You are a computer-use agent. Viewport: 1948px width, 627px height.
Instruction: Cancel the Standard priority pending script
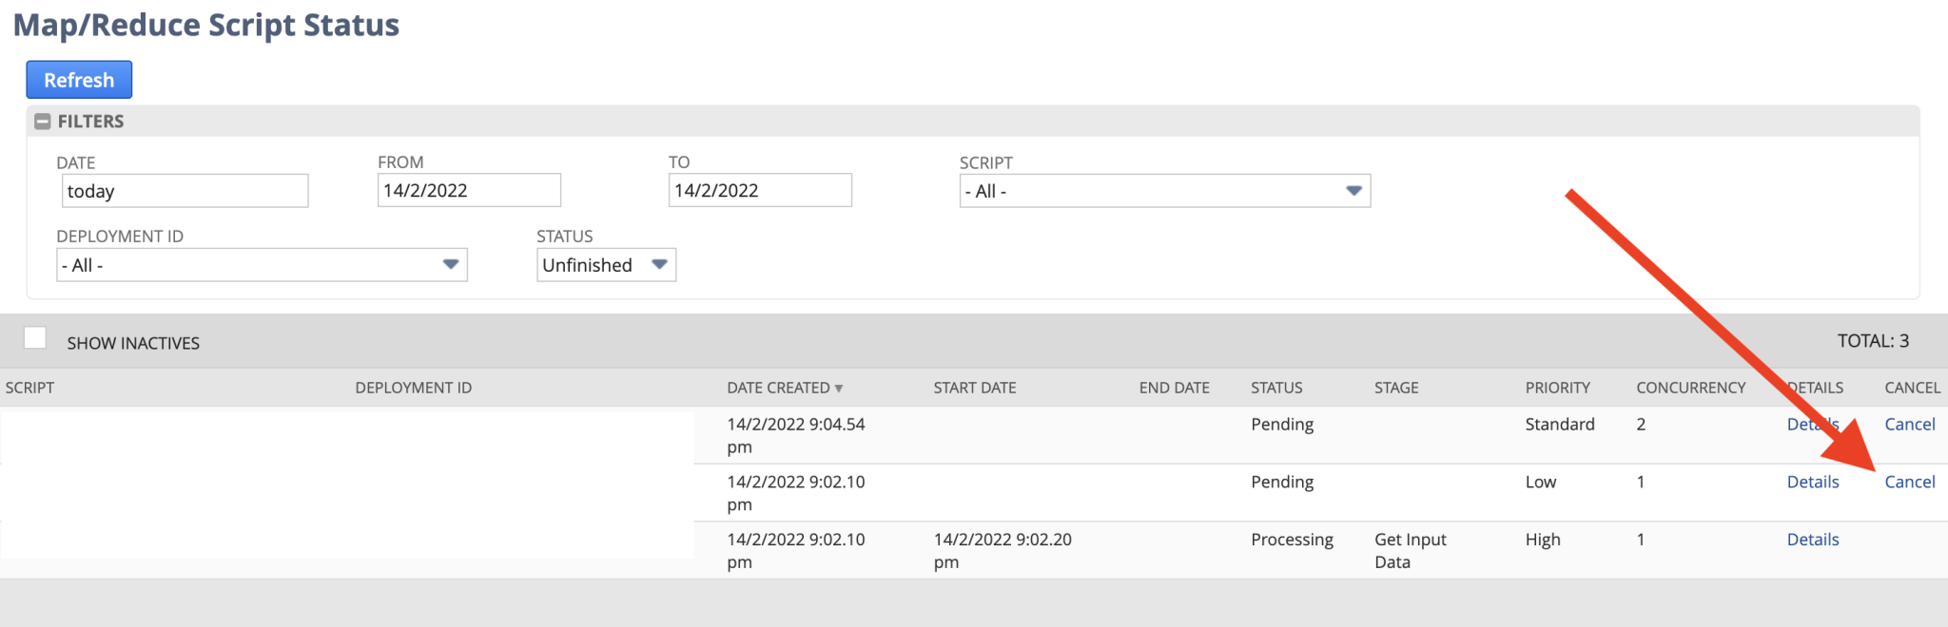click(x=1909, y=424)
